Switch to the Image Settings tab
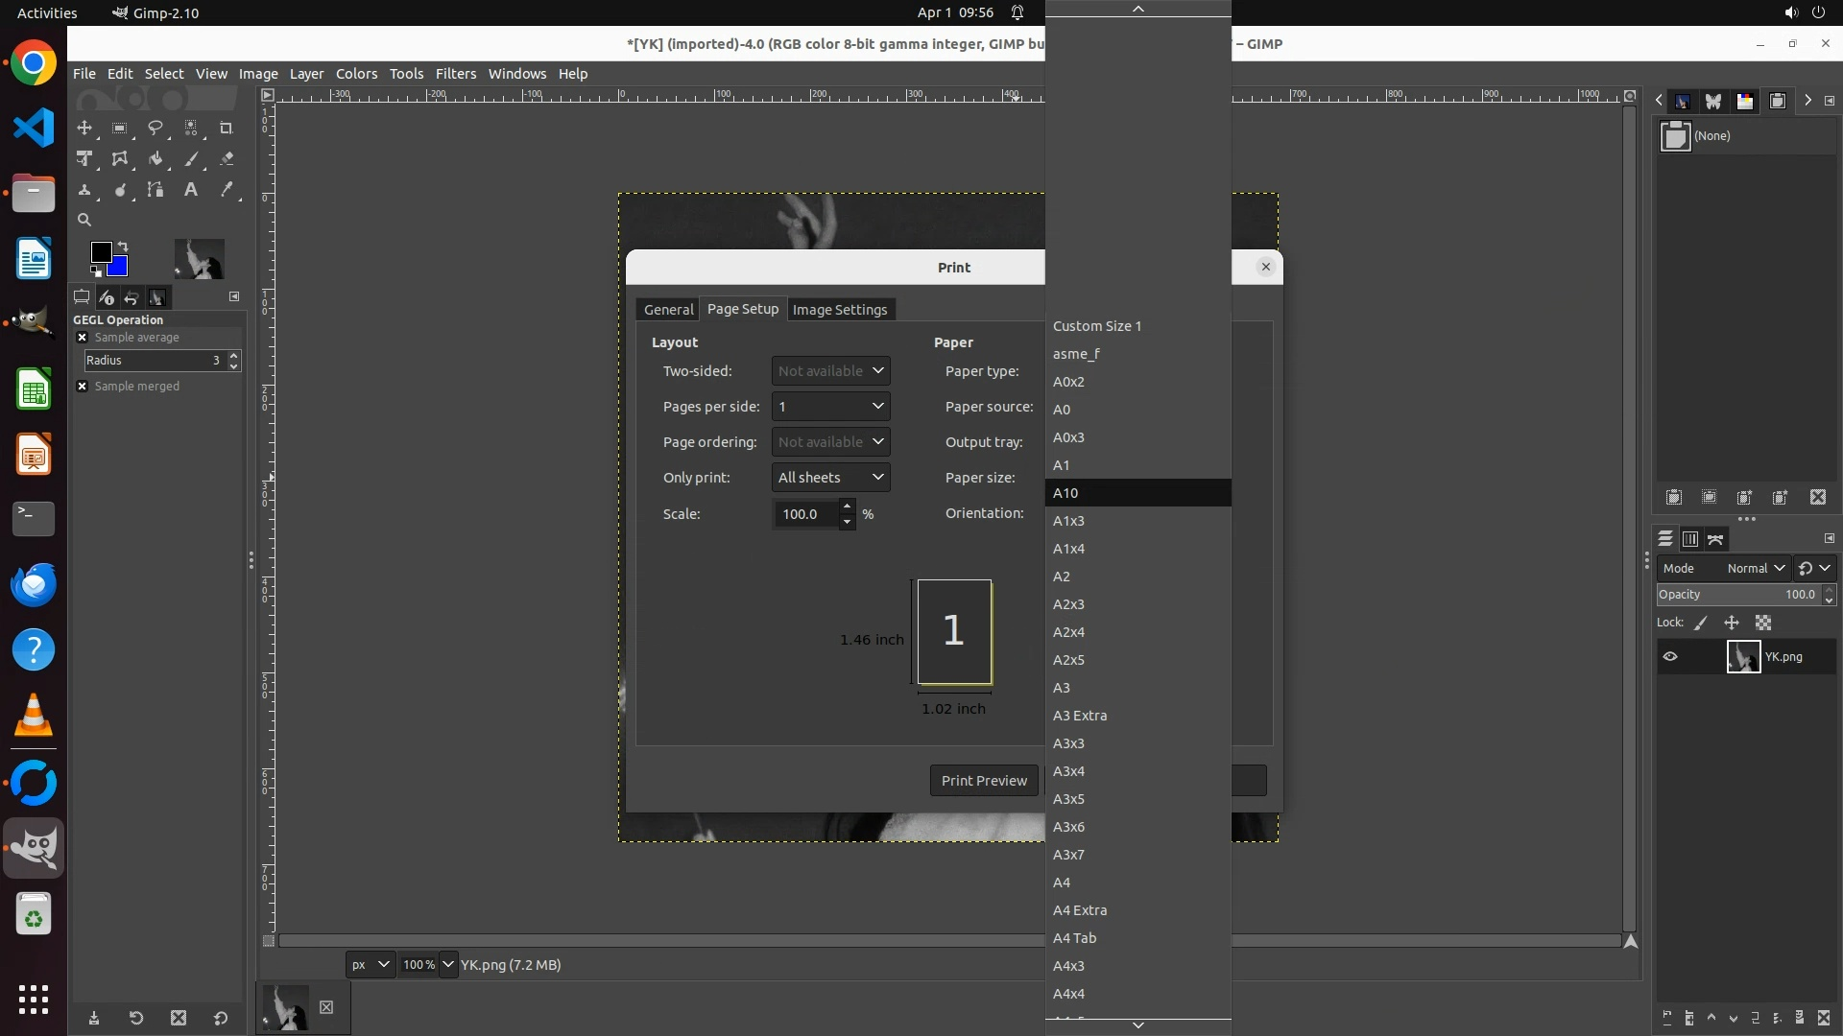 839,310
